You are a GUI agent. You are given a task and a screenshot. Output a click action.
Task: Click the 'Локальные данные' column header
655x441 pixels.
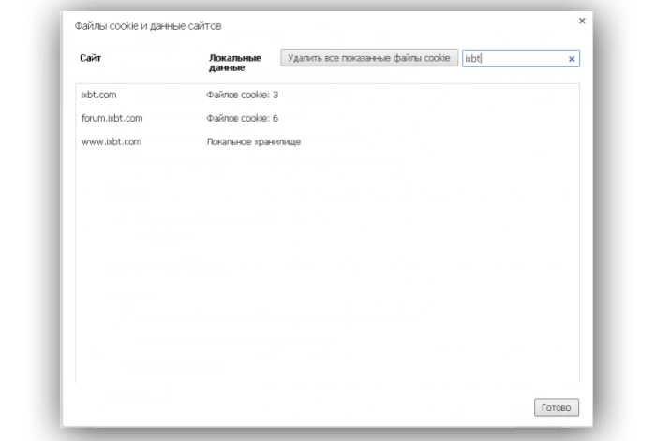point(235,63)
